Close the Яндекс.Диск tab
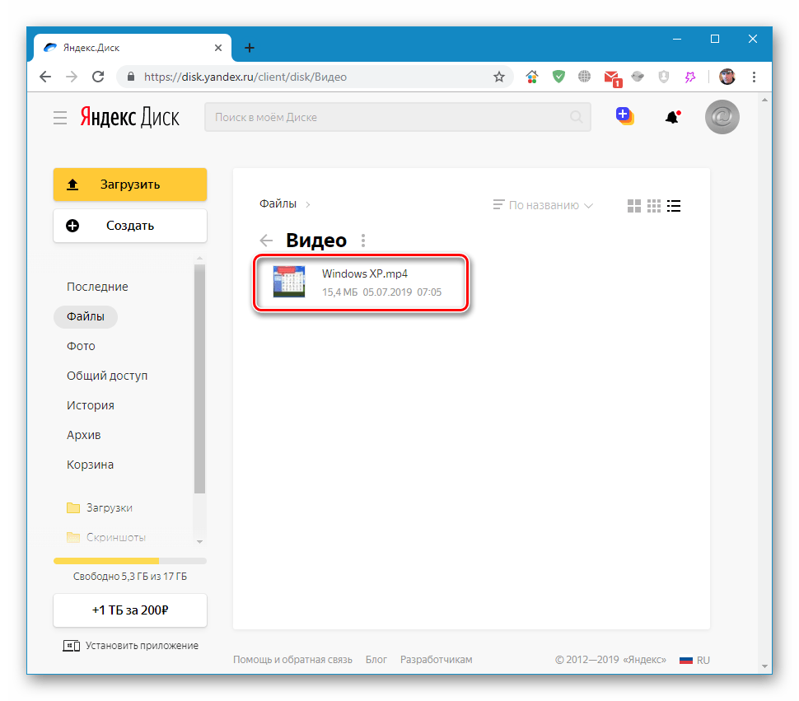Image resolution: width=799 pixels, height=701 pixels. click(218, 48)
